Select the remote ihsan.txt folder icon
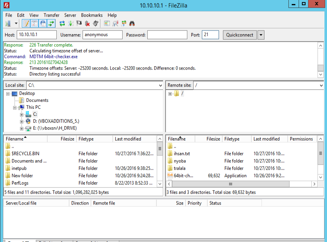This screenshot has height=242, width=327. tap(170, 154)
